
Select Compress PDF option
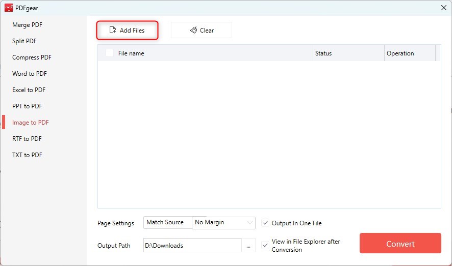click(x=32, y=57)
